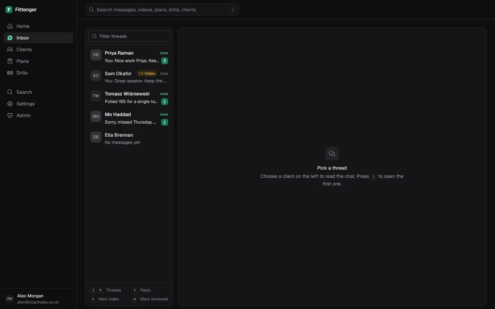Click the 'You: Great session' preview text

[135, 81]
